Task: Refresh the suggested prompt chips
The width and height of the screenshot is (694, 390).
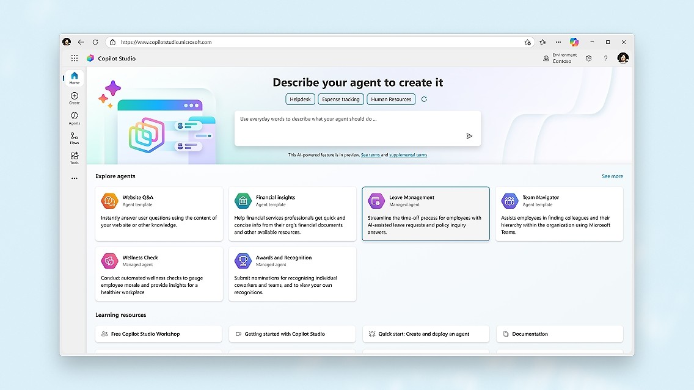Action: click(424, 99)
